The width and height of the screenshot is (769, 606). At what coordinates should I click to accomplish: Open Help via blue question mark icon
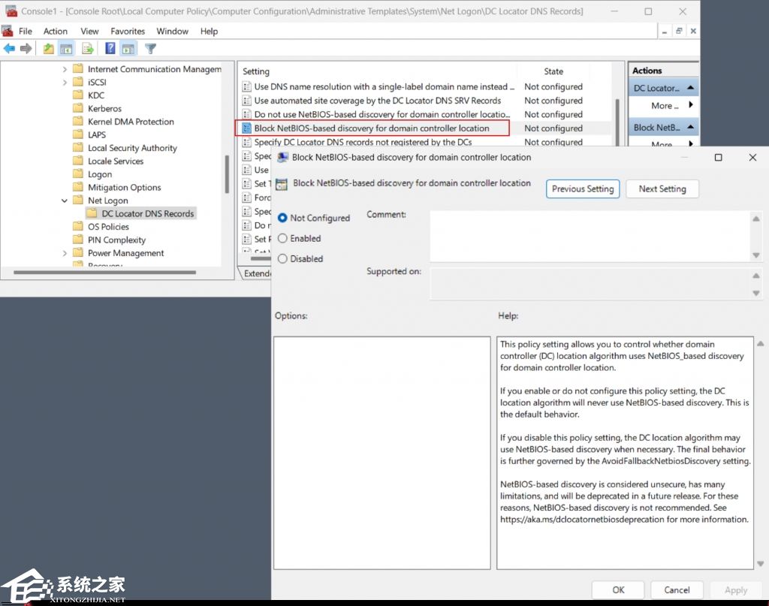tap(110, 49)
